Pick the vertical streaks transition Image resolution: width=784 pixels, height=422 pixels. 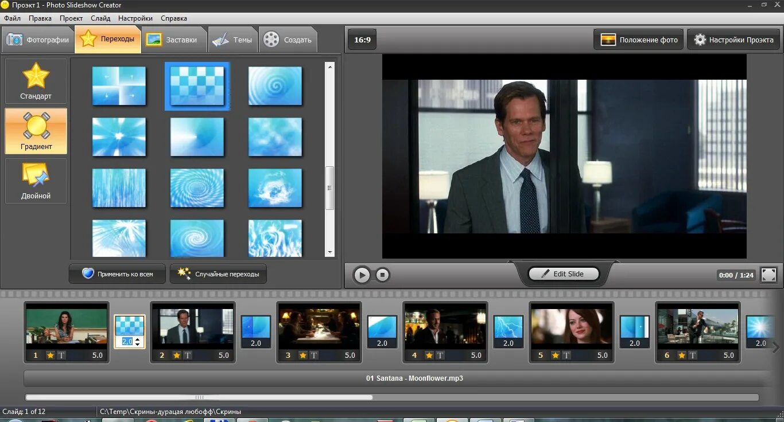(119, 188)
